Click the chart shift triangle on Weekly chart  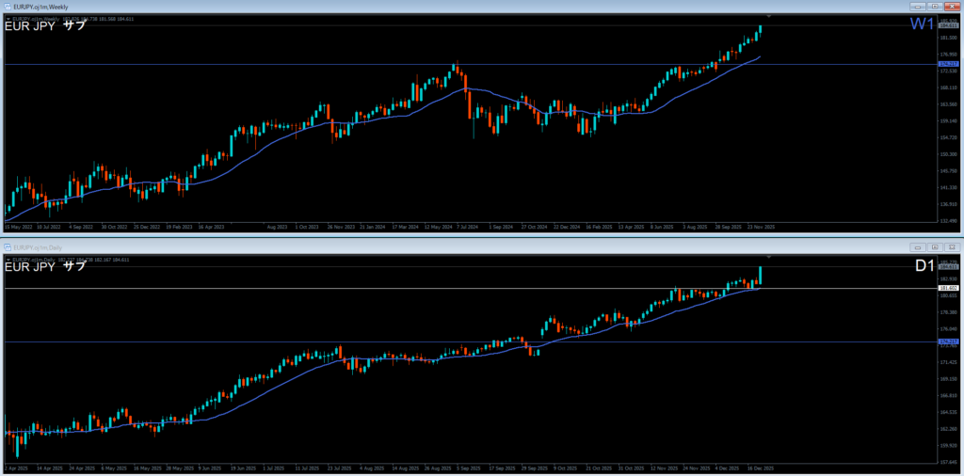(x=770, y=16)
